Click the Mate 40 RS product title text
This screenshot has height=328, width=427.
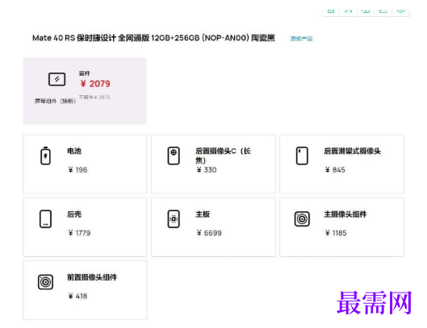click(x=153, y=38)
